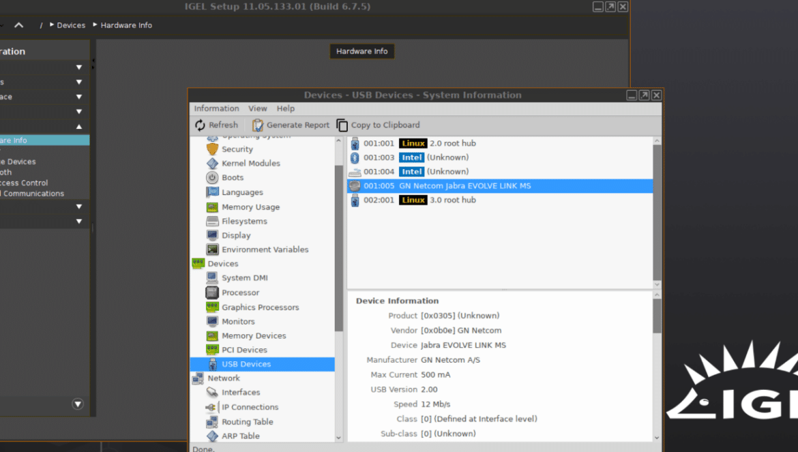The image size is (798, 452).
Task: Click the up arrow in IGEL Setup navigation
Action: pos(19,25)
